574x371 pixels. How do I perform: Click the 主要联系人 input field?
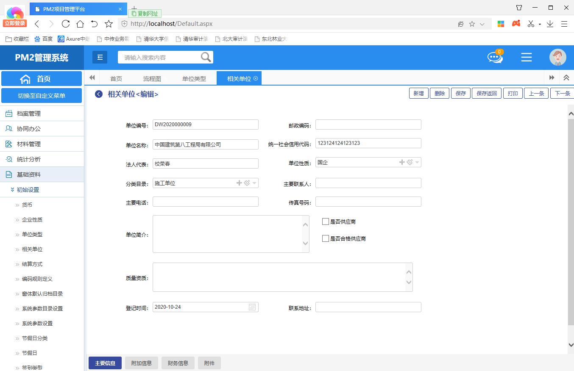[368, 183]
